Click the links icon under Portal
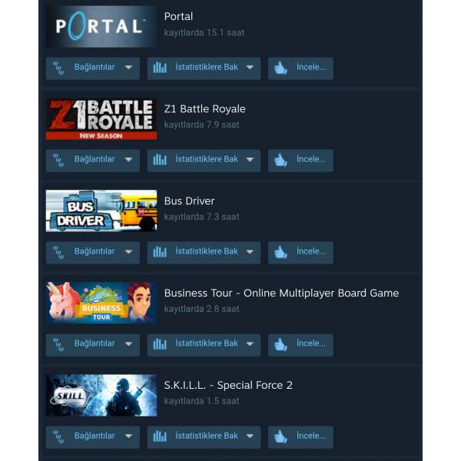461x461 pixels. [x=58, y=68]
